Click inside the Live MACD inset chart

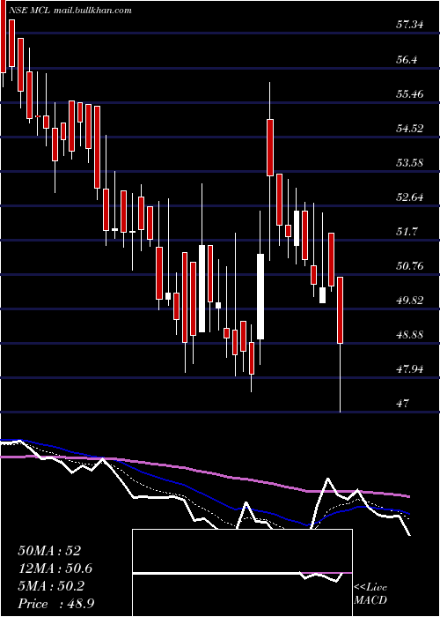tap(242, 573)
